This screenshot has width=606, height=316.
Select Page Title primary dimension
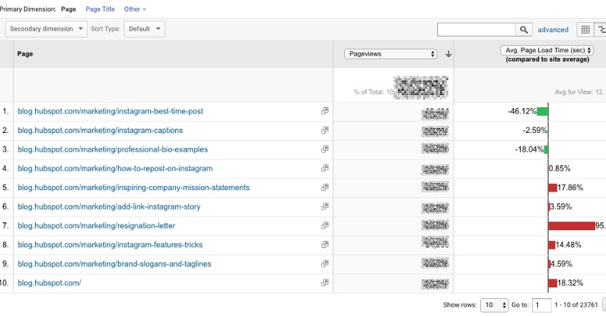pos(100,9)
